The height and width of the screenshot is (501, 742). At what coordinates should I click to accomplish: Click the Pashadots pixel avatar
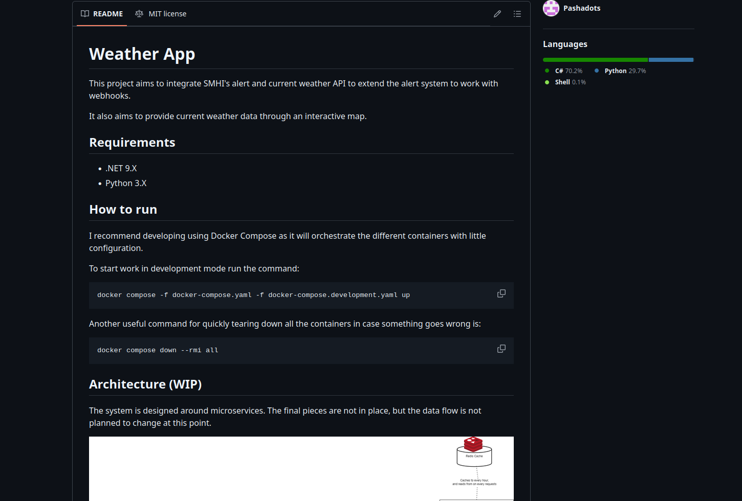point(551,8)
